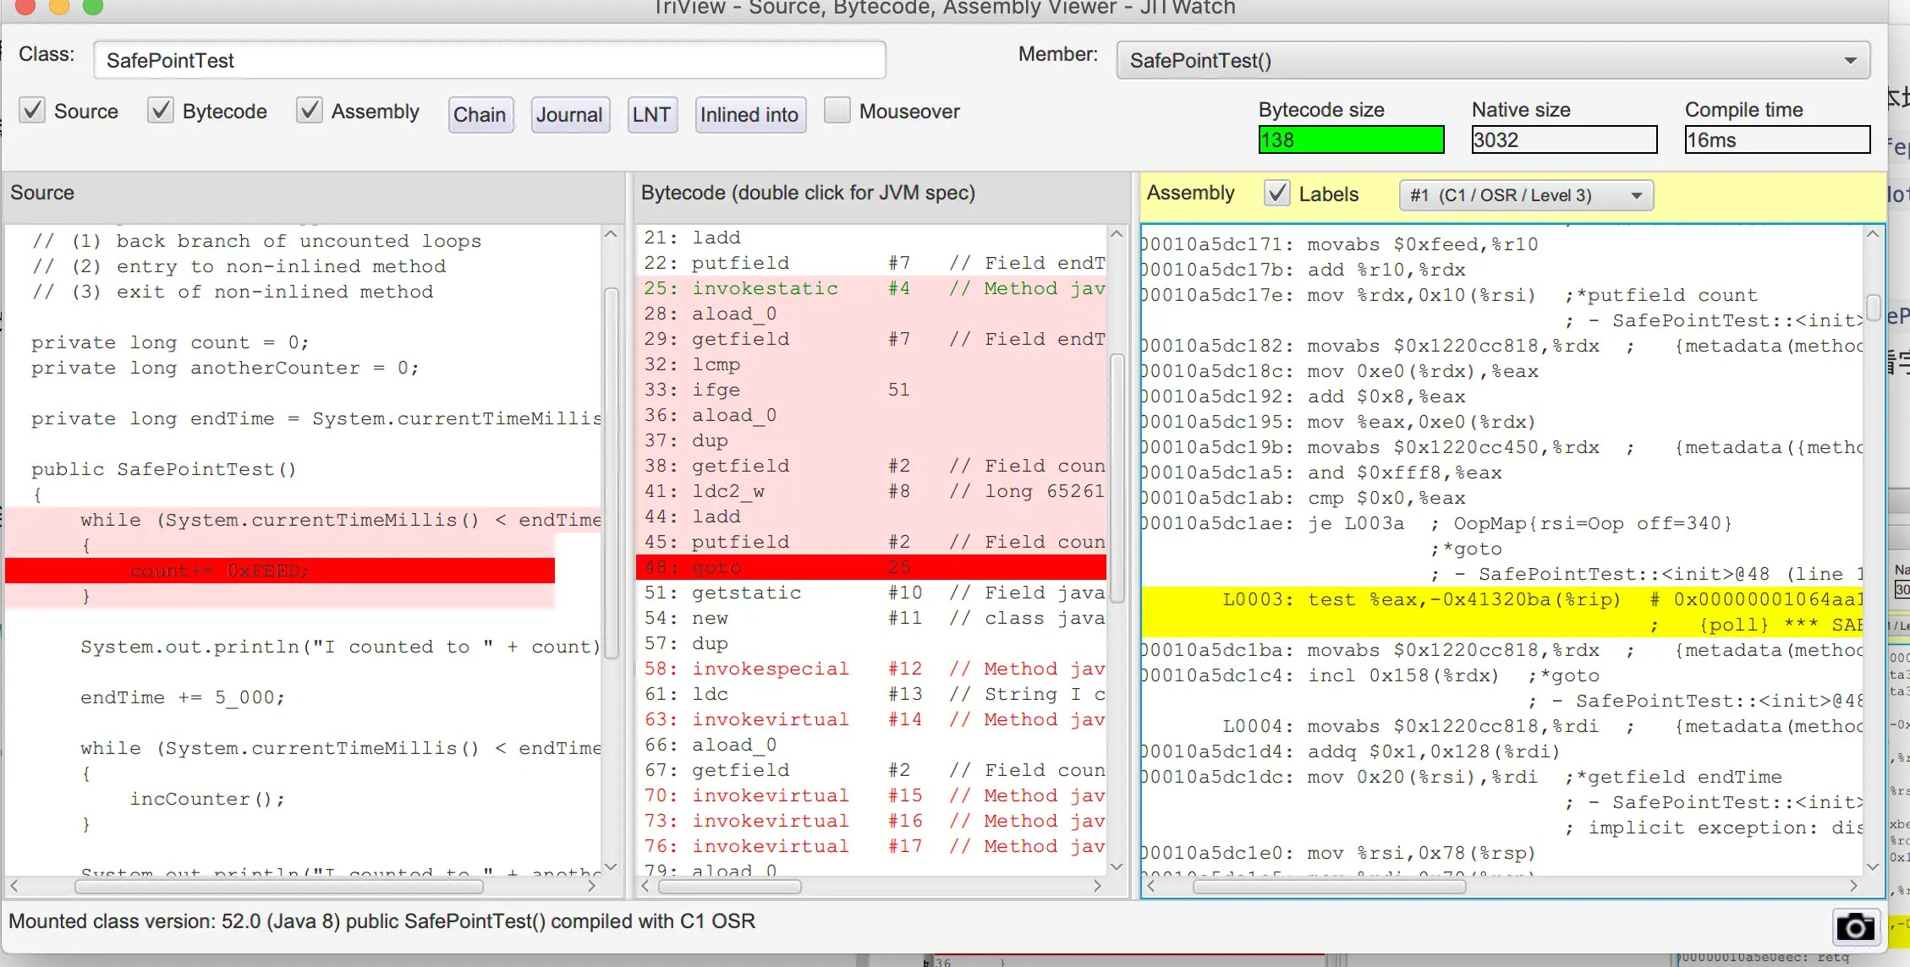Click Source pane scroll down arrow
Image resolution: width=1910 pixels, height=967 pixels.
[x=611, y=866]
